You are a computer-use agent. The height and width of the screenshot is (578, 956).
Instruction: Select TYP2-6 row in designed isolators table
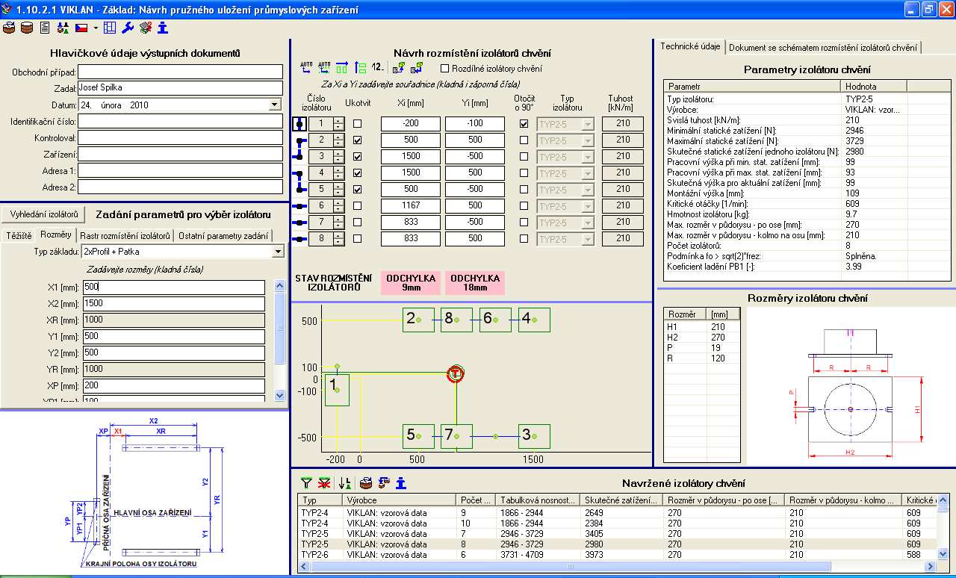pos(618,555)
